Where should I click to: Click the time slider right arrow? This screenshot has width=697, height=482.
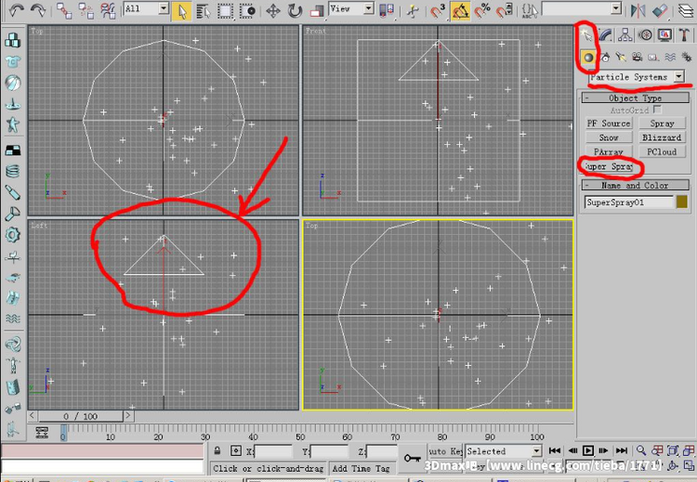coord(128,416)
